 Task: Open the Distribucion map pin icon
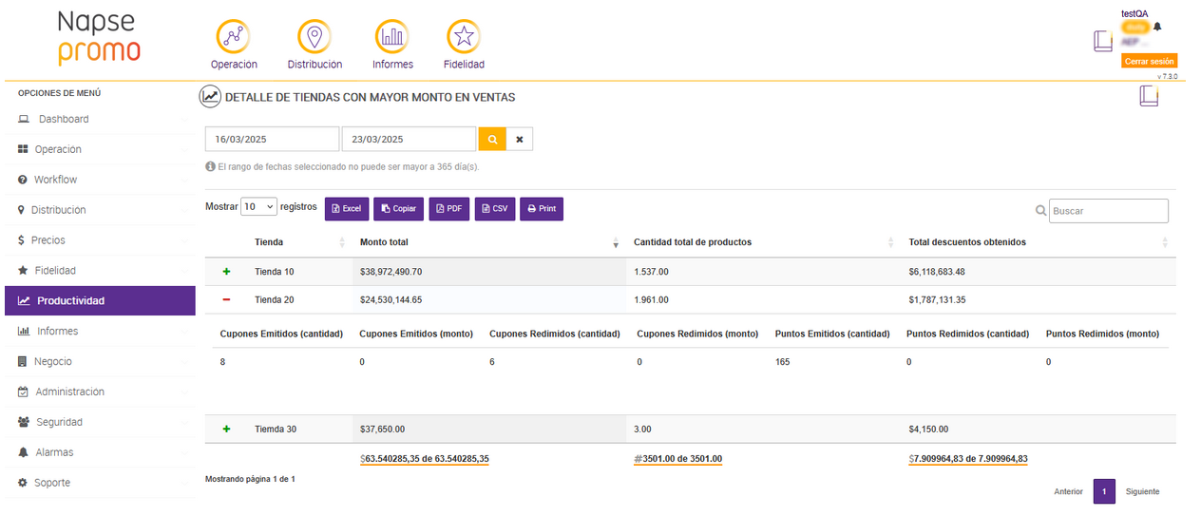[315, 37]
